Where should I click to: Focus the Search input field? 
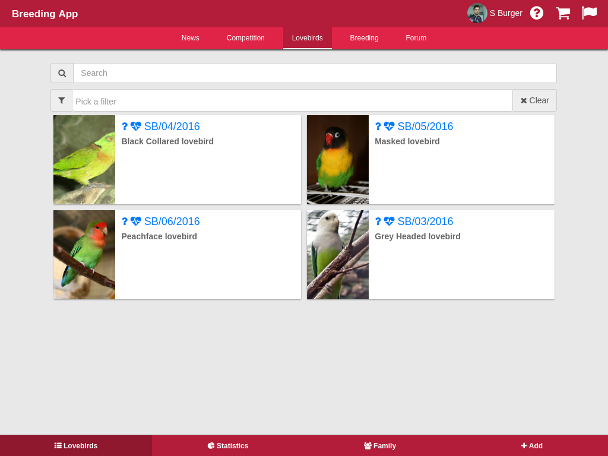[315, 73]
